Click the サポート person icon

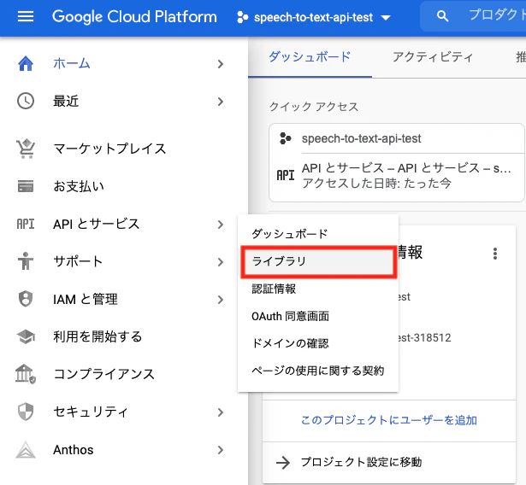point(26,261)
